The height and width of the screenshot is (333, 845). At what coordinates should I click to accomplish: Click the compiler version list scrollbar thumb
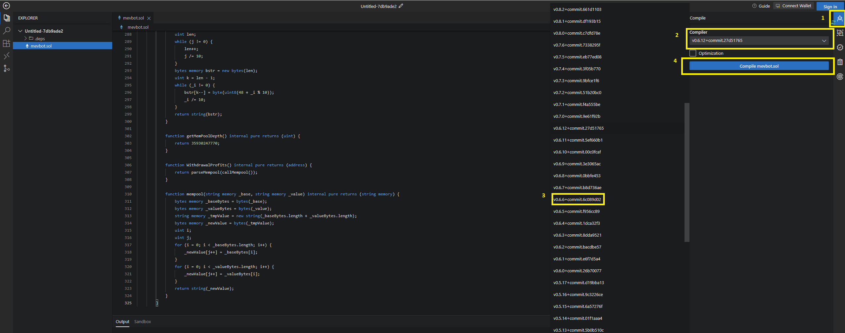tap(687, 172)
